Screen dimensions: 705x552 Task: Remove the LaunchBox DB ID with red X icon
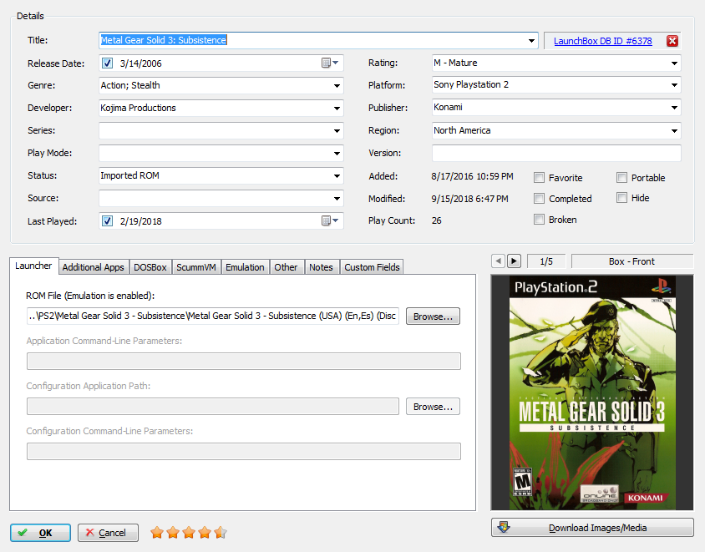pyautogui.click(x=672, y=41)
